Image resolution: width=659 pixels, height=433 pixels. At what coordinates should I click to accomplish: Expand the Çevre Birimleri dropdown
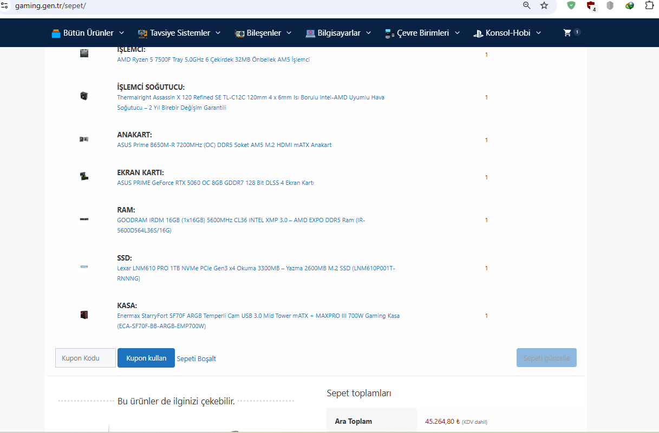422,33
